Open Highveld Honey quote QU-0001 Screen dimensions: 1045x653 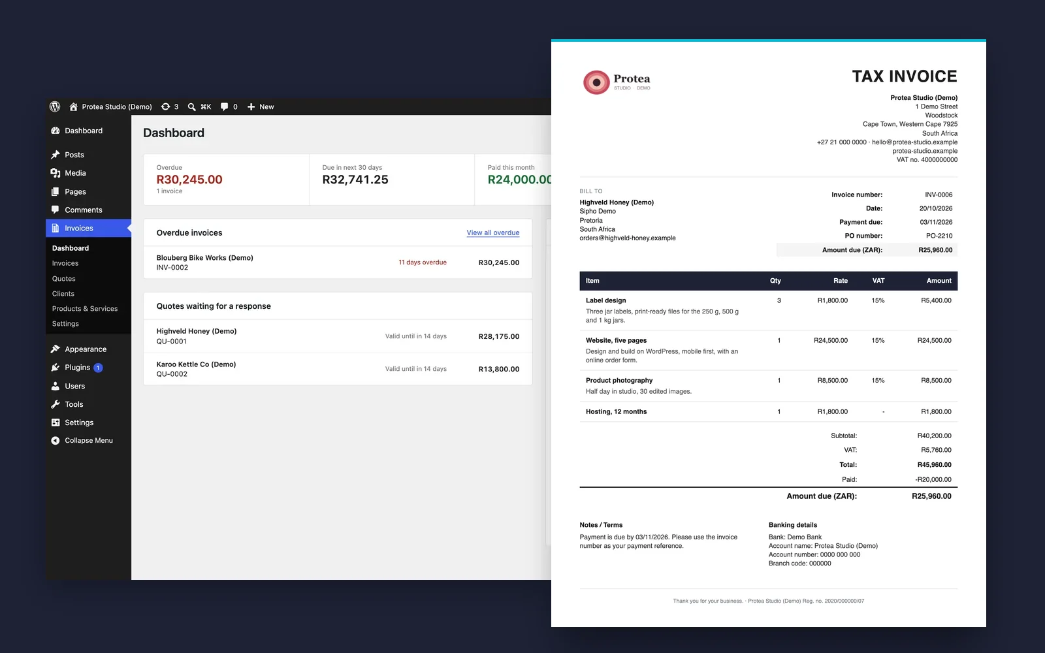click(x=338, y=336)
